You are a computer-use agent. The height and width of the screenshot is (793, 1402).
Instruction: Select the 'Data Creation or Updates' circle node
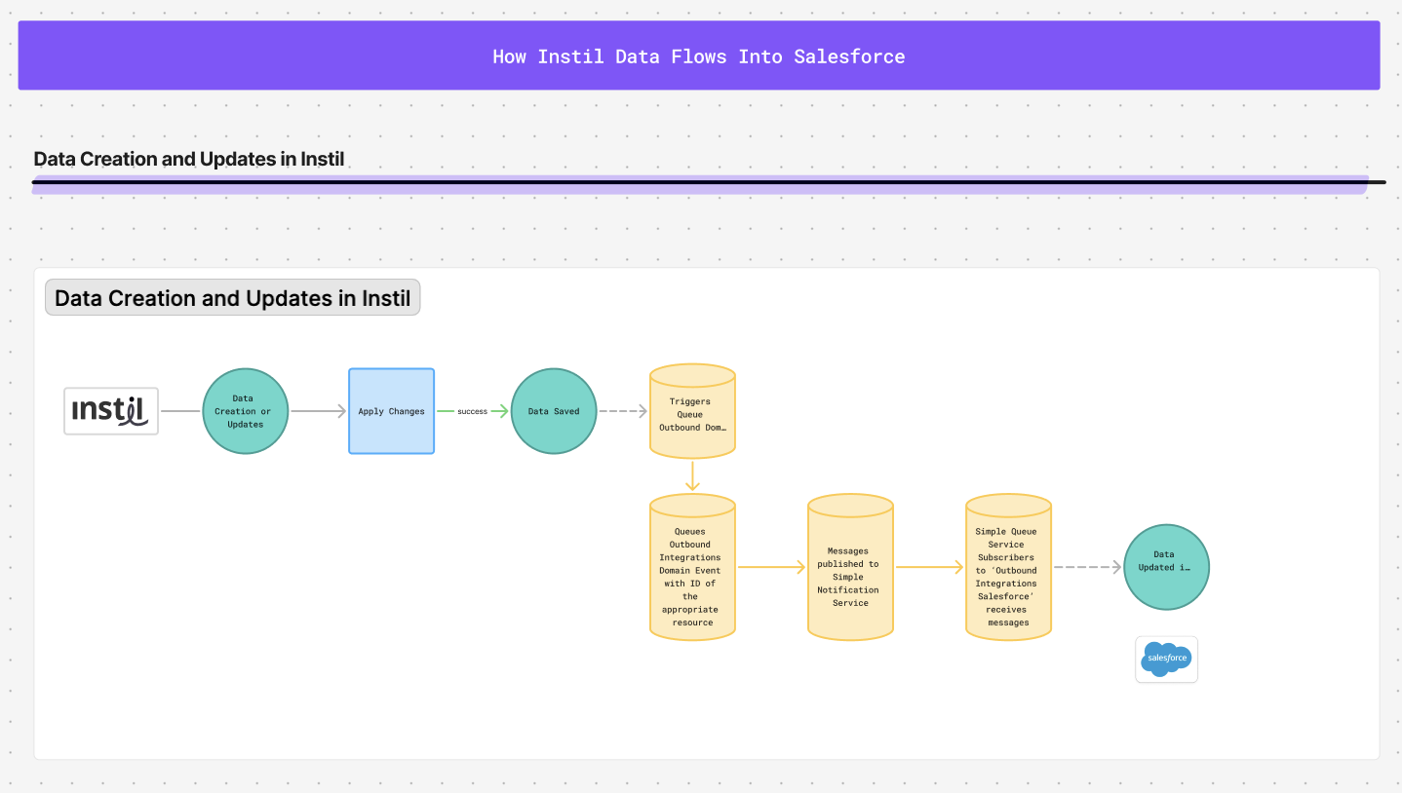[x=246, y=411]
